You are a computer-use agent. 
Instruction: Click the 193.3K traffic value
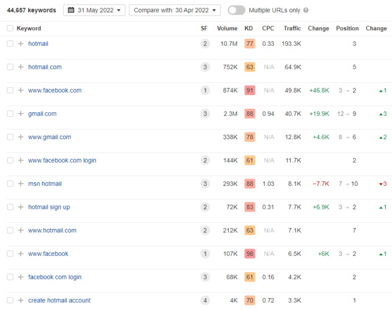point(291,44)
